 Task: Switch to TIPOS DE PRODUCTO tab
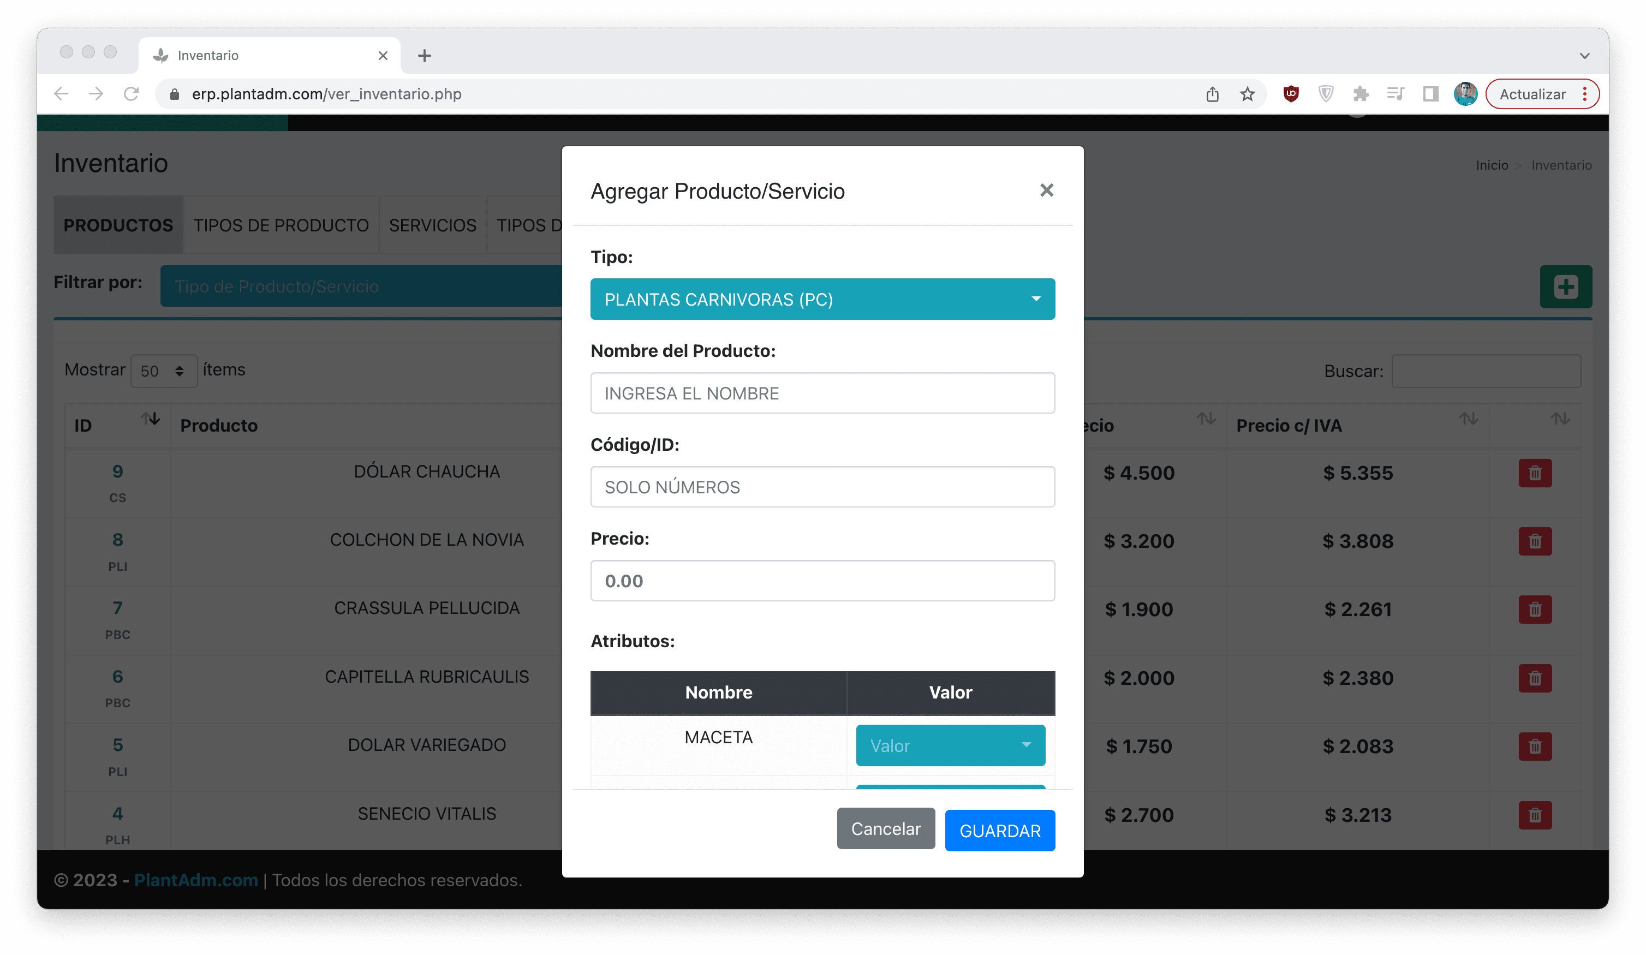pos(281,225)
